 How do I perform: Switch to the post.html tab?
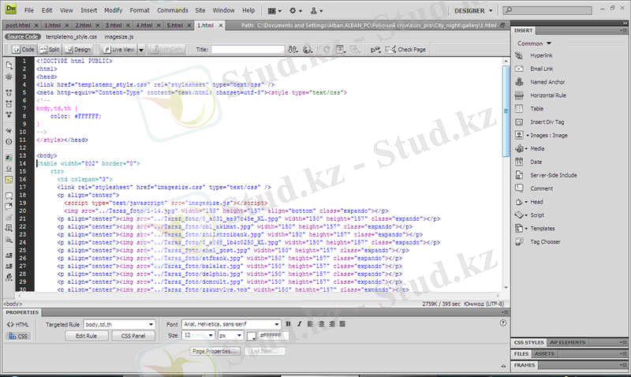click(18, 25)
